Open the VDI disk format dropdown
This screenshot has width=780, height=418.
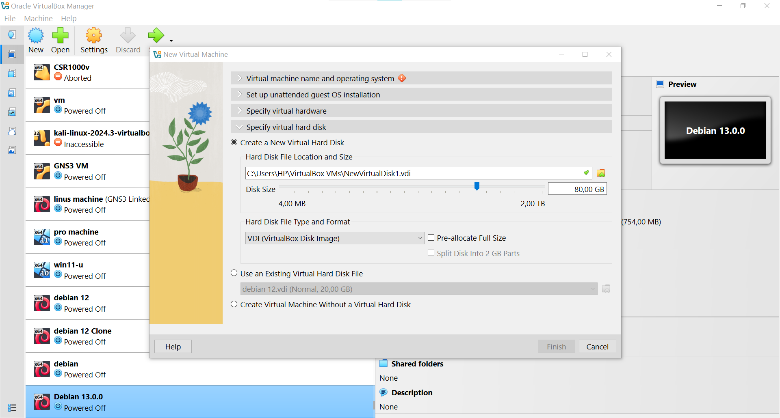point(335,238)
